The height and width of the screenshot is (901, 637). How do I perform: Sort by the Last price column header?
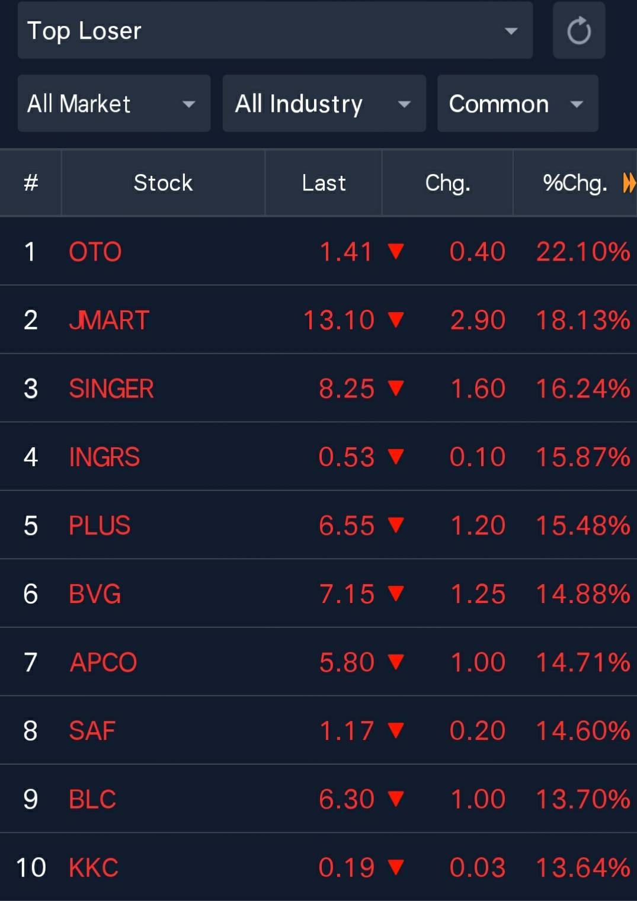point(324,183)
